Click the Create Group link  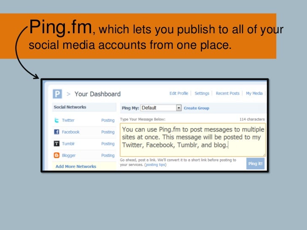(x=197, y=108)
